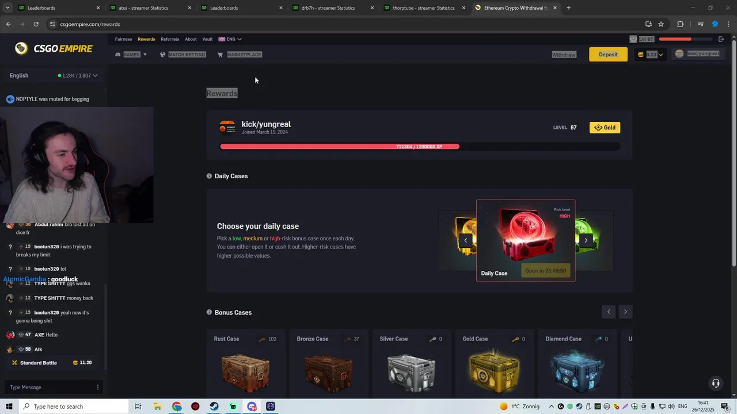Click the Open in countdown button

pyautogui.click(x=545, y=270)
